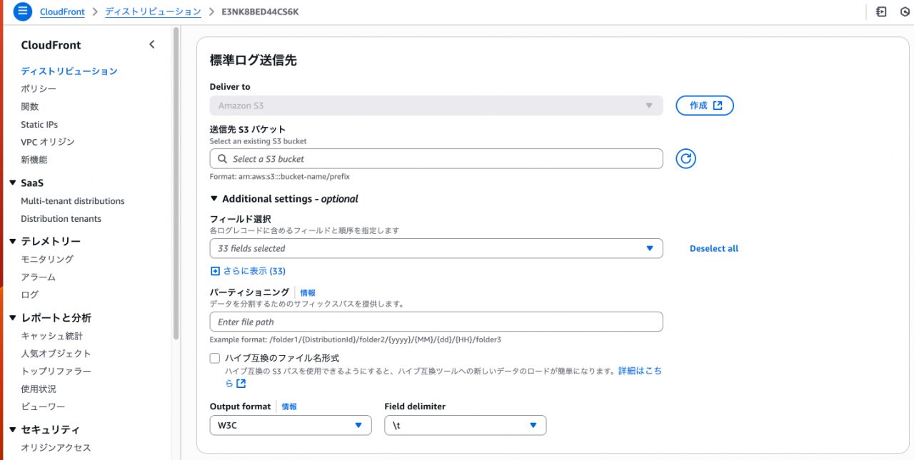Screen dimensions: 914x460
Task: Open 新機能 in the sidebar
Action: [x=34, y=160]
